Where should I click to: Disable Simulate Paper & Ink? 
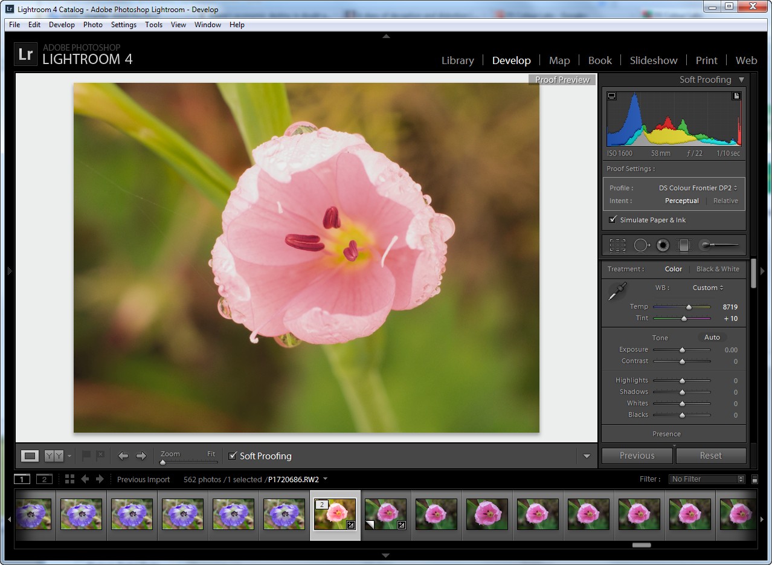point(613,220)
